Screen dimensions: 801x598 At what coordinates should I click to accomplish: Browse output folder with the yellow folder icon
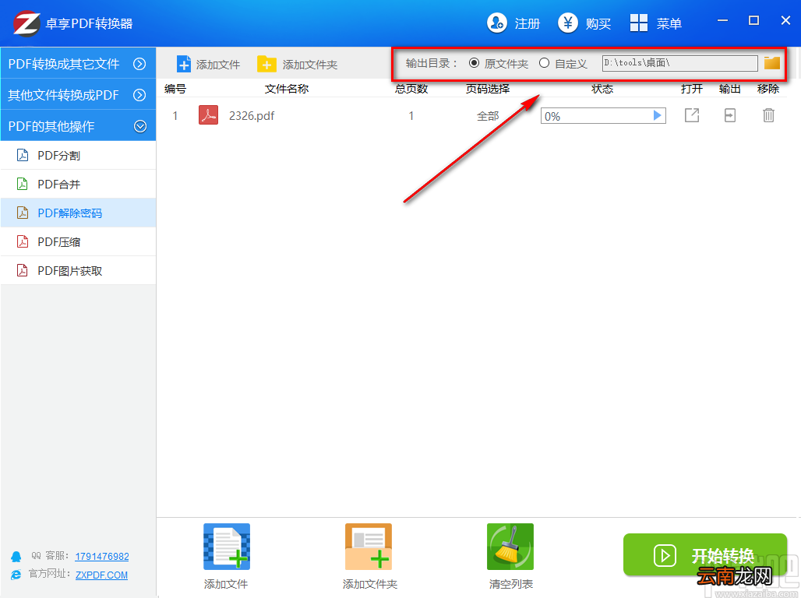coord(772,63)
